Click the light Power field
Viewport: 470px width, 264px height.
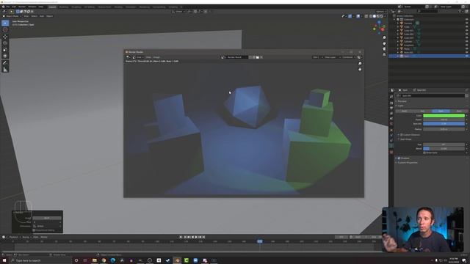[444, 120]
